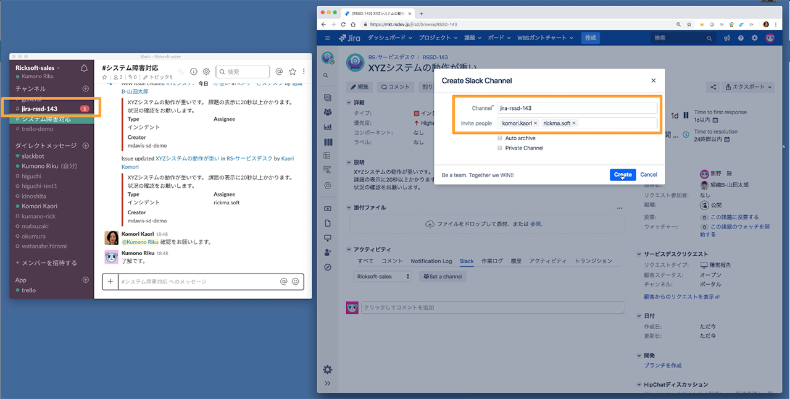Open emoji picker in Slack message box
Viewport: 790px width, 399px height.
click(x=296, y=282)
